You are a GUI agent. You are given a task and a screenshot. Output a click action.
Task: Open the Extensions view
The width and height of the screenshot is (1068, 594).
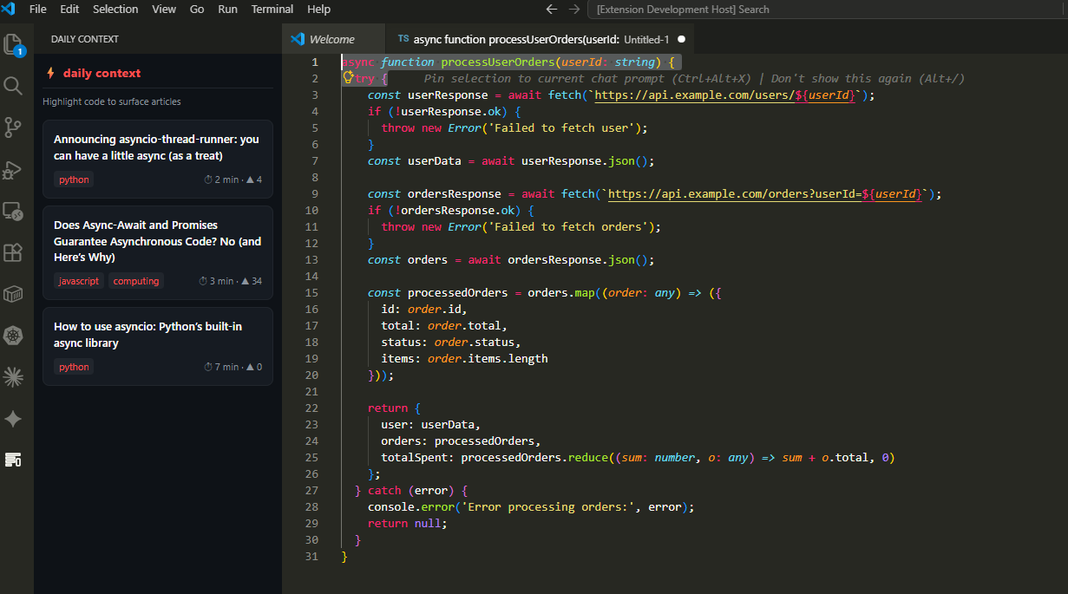click(13, 252)
